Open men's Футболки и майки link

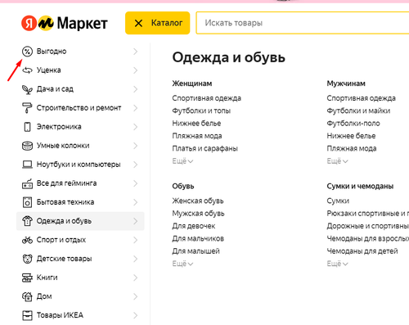point(358,111)
